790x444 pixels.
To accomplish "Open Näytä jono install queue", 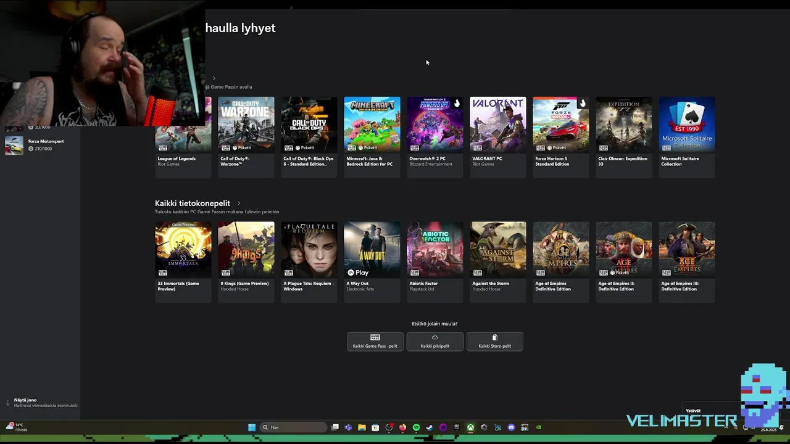I will pos(43,403).
